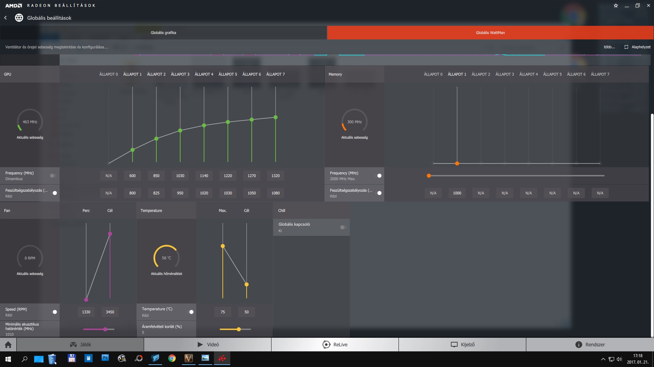Viewport: 654px width, 367px height.
Task: Open Windows search magnifier in taskbar
Action: point(25,359)
